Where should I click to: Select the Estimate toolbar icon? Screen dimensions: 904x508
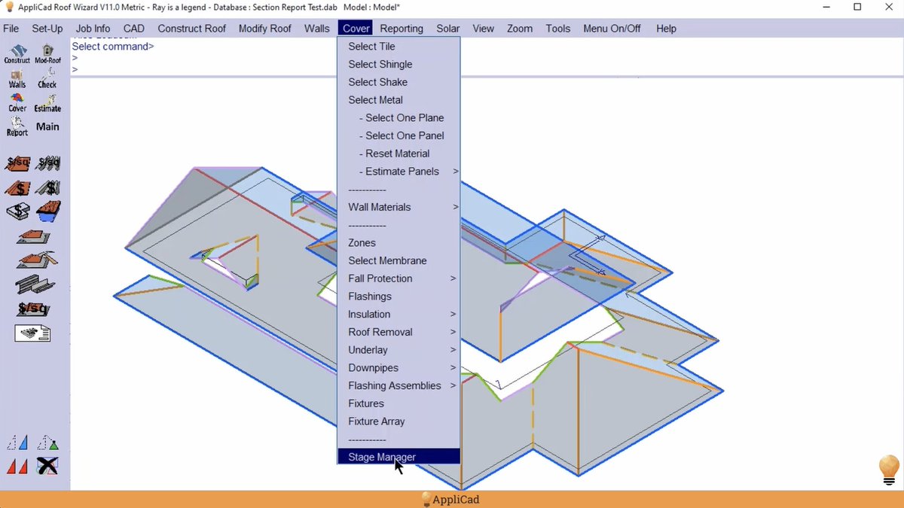(x=47, y=102)
